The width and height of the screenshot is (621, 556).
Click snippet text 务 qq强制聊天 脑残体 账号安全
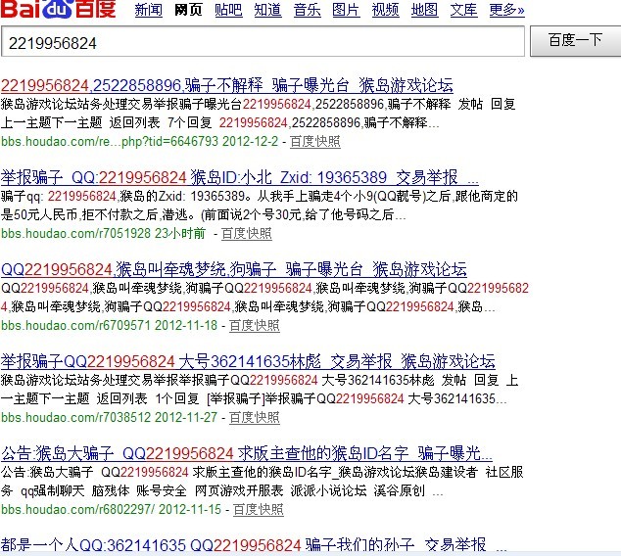click(93, 490)
